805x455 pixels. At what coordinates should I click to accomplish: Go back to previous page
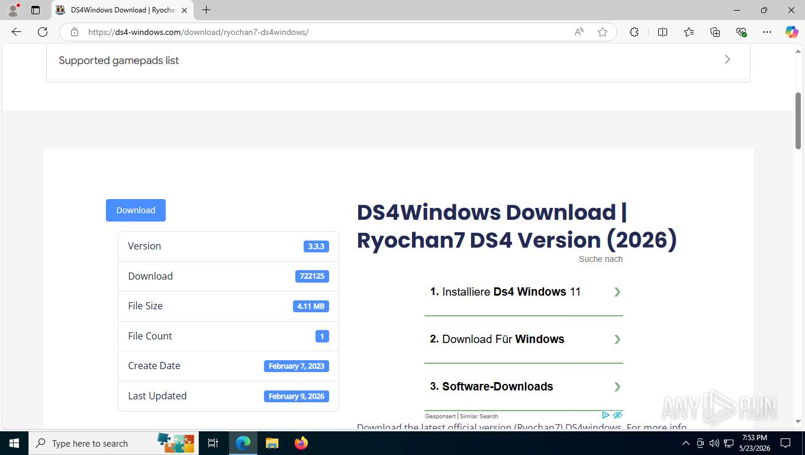[17, 32]
